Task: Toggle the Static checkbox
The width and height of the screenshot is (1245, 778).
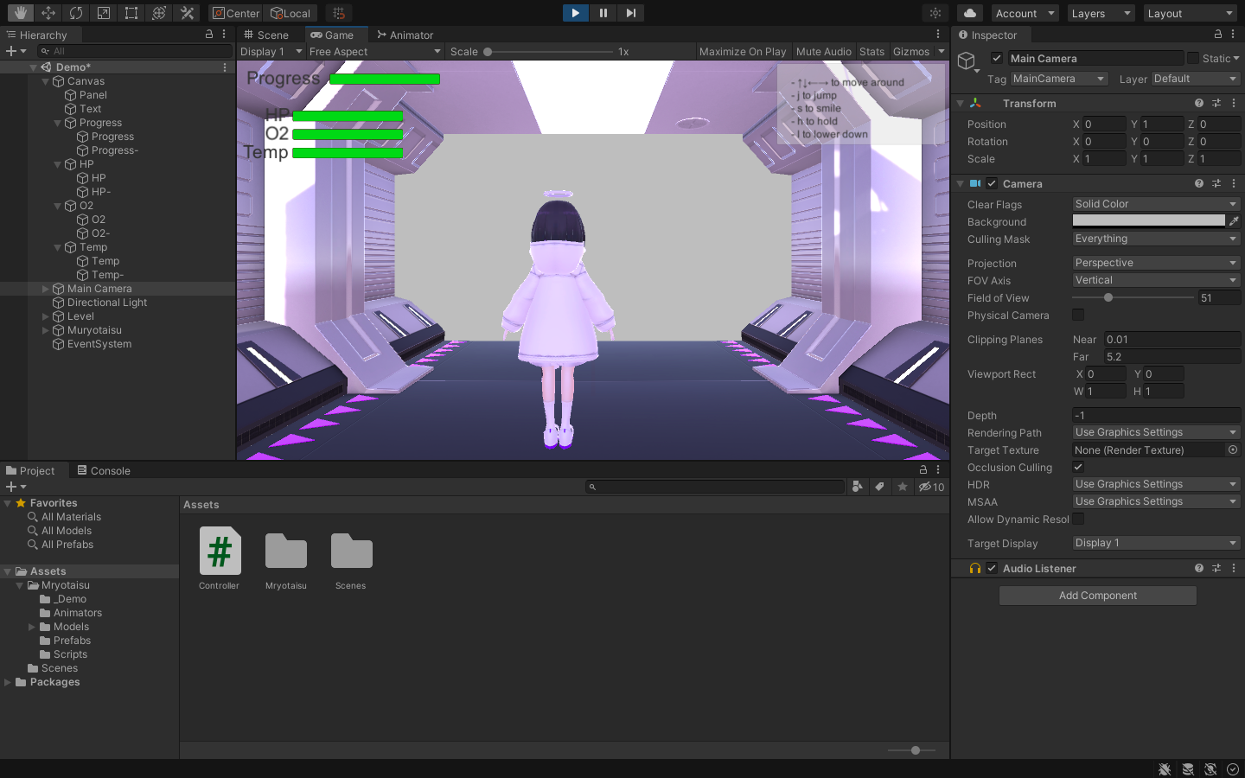Action: coord(1193,58)
